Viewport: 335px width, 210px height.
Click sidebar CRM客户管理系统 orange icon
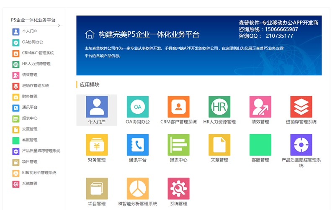[x=16, y=54]
